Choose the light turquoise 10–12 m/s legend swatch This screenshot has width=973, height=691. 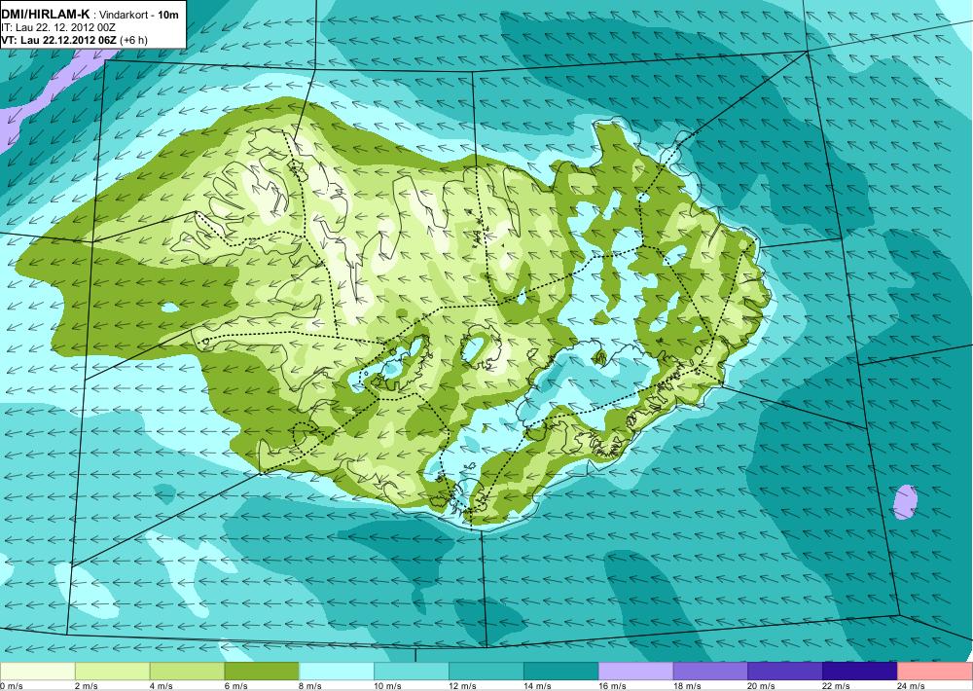pyautogui.click(x=412, y=672)
